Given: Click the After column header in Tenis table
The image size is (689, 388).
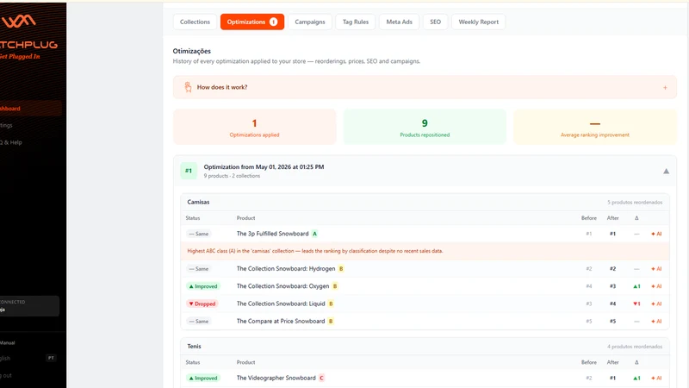Looking at the screenshot, I should [612, 362].
